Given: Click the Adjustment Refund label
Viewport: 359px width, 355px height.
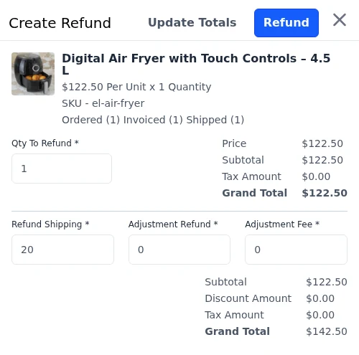Looking at the screenshot, I should (x=173, y=224).
